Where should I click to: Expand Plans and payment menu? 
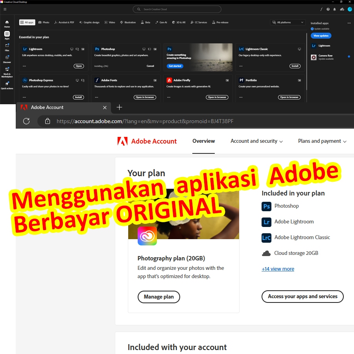click(322, 141)
